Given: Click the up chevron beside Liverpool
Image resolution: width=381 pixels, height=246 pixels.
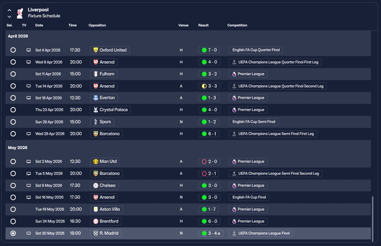Looking at the screenshot, I should (x=9, y=10).
